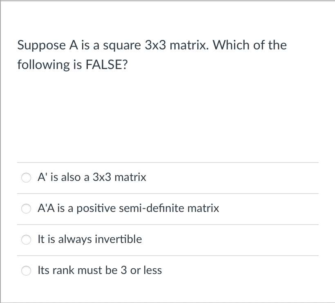Viewport: 335px width, 303px height.
Task: Click "3x3" in the question text
Action: pos(155,45)
